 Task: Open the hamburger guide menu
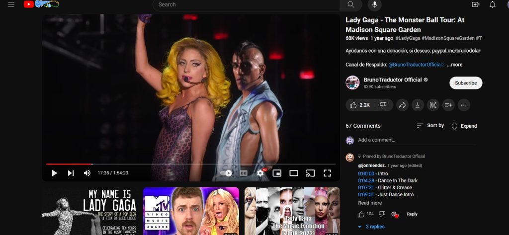click(x=11, y=4)
